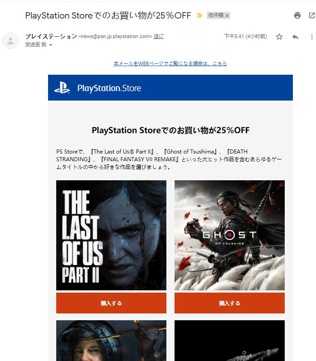
Task: Reply with the arrow icon
Action: tap(296, 37)
